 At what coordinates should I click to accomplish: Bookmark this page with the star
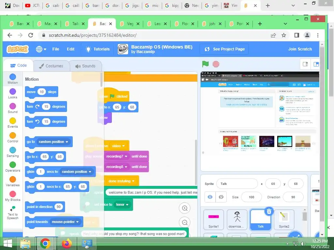coord(284,35)
